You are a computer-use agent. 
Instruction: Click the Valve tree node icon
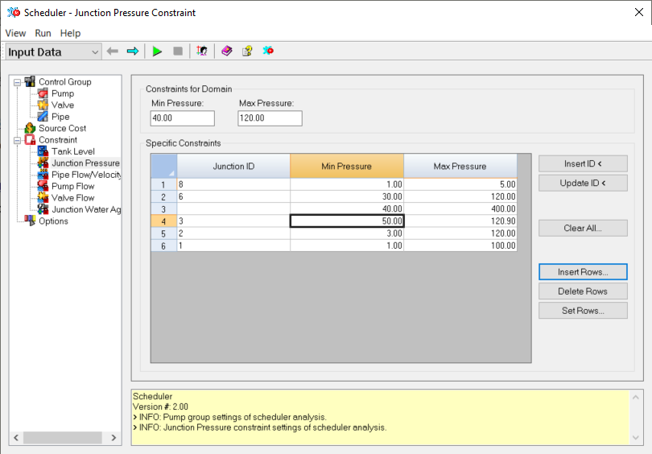(x=43, y=105)
